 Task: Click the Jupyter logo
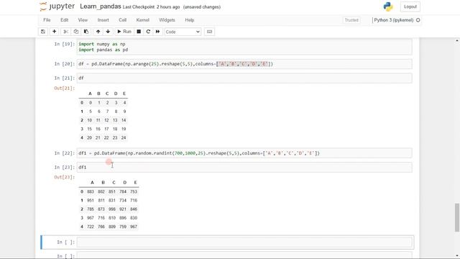point(57,6)
